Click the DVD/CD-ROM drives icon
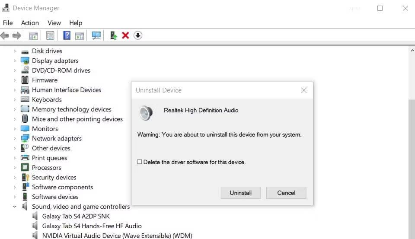This screenshot has width=415, height=239. tap(25, 70)
